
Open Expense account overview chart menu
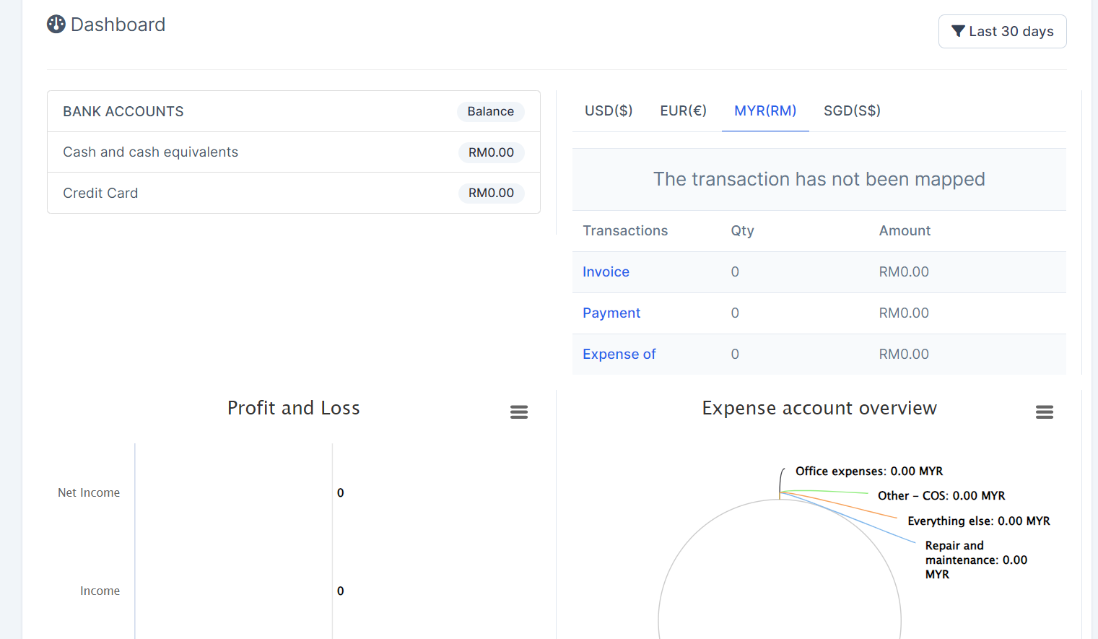(1044, 412)
